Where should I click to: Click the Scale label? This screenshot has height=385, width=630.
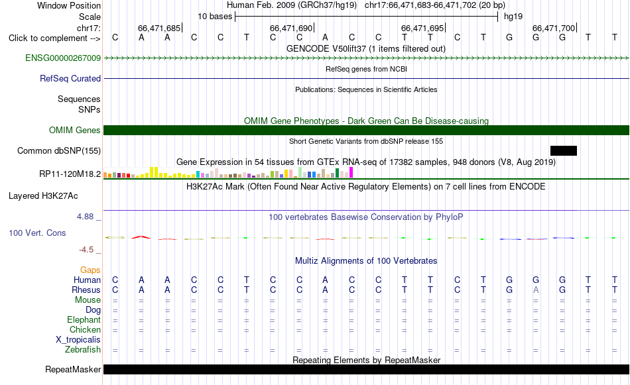pyautogui.click(x=90, y=17)
